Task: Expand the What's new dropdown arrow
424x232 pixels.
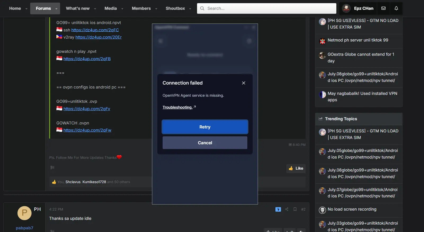Action: click(x=95, y=9)
